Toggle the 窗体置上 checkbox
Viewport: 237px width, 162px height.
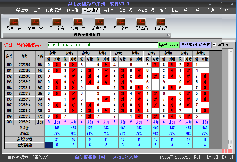215,45
